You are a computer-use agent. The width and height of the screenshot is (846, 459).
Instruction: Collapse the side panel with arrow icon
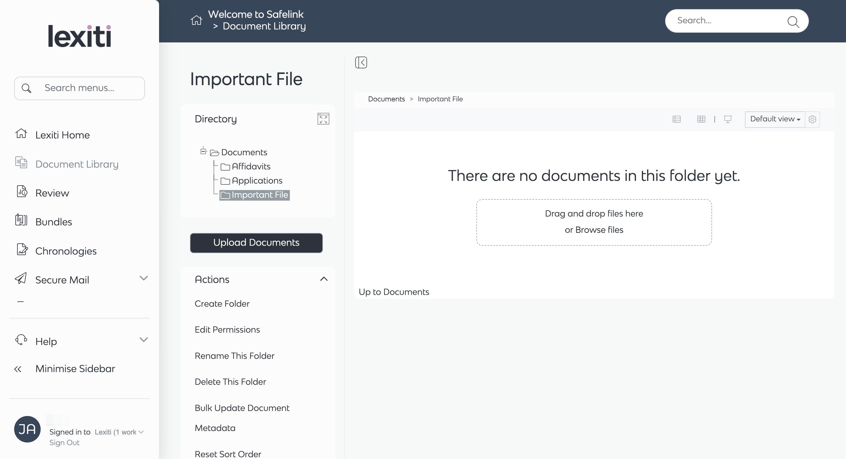pyautogui.click(x=361, y=62)
